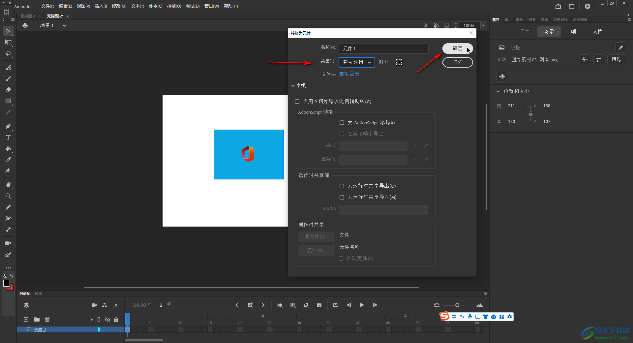
Task: Click the 跟踪 trace button
Action: (617, 60)
